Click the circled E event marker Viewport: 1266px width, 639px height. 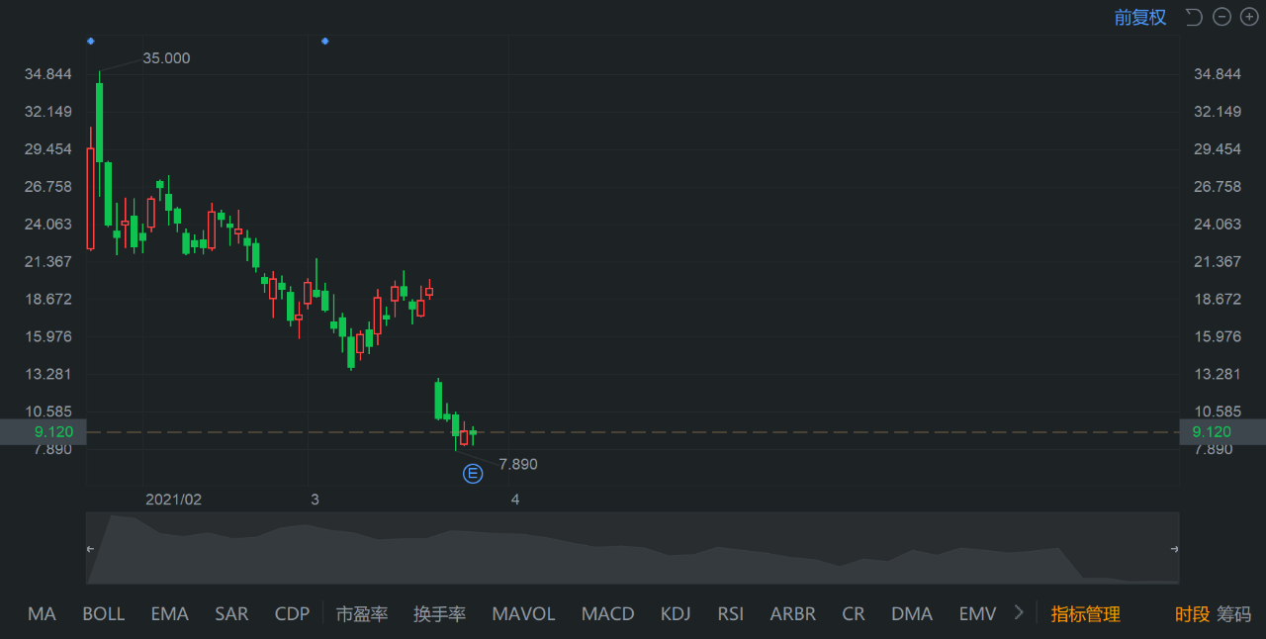point(473,474)
